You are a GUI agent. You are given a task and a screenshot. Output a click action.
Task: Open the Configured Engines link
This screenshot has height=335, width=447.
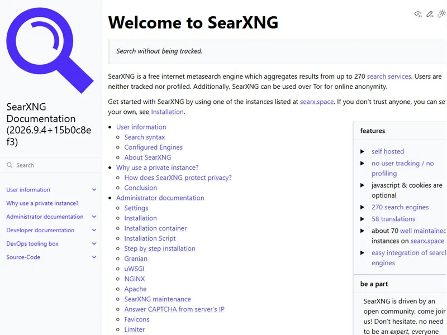tap(153, 147)
